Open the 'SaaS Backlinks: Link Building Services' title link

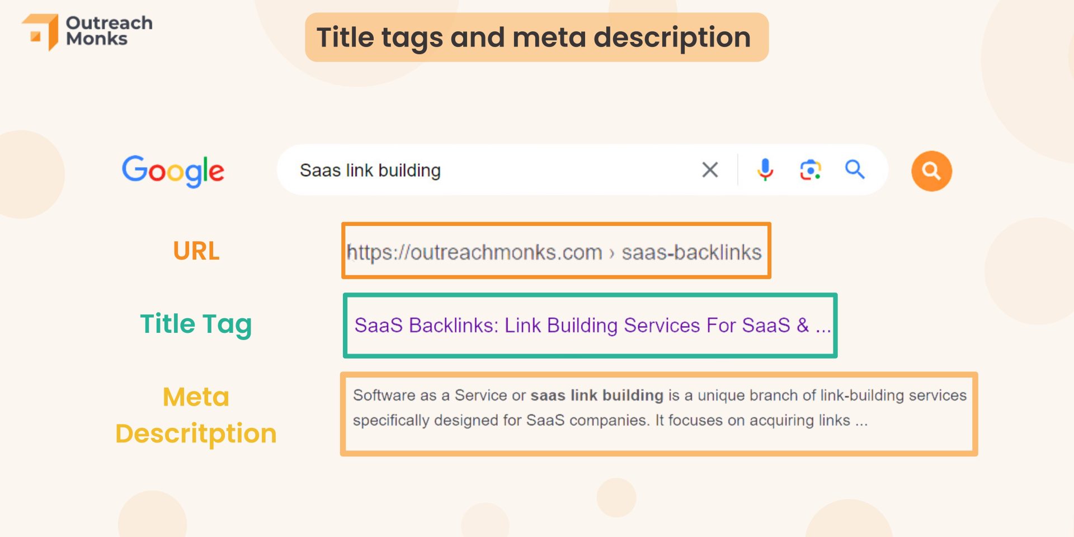click(x=592, y=325)
